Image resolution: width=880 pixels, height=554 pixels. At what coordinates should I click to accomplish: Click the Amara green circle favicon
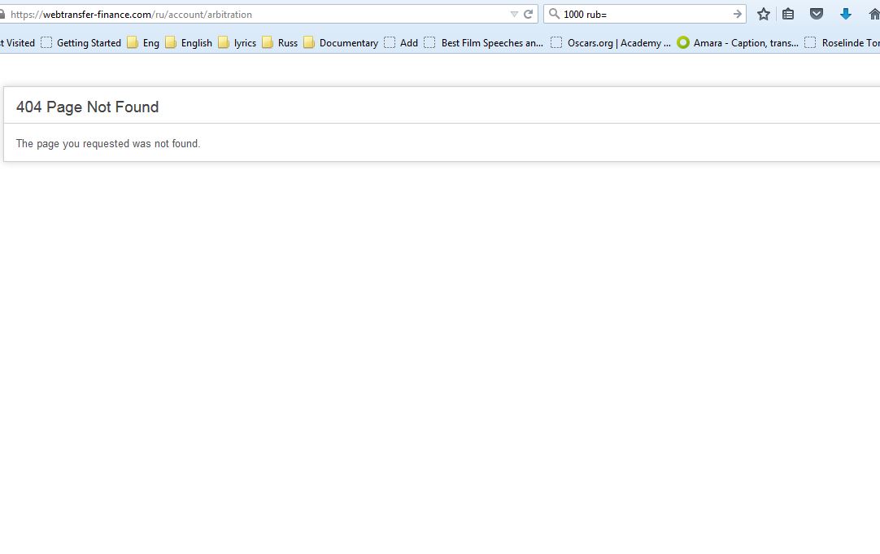[683, 42]
